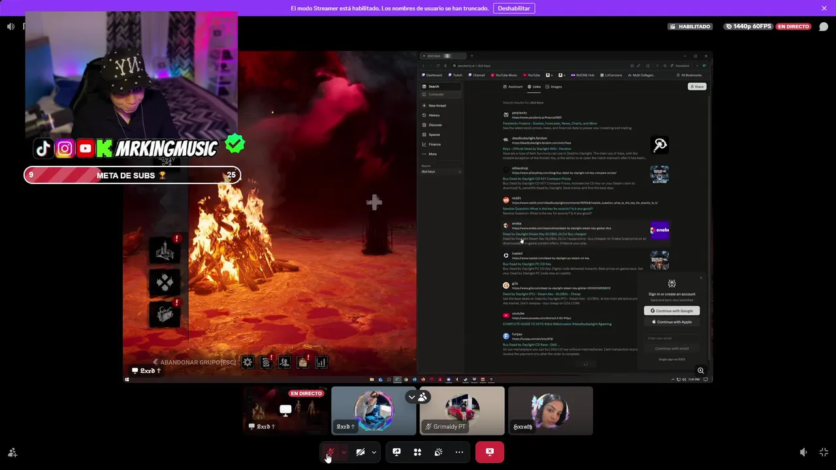The width and height of the screenshot is (836, 470).
Task: Open the invite friends icon at bottom left
Action: (12, 452)
